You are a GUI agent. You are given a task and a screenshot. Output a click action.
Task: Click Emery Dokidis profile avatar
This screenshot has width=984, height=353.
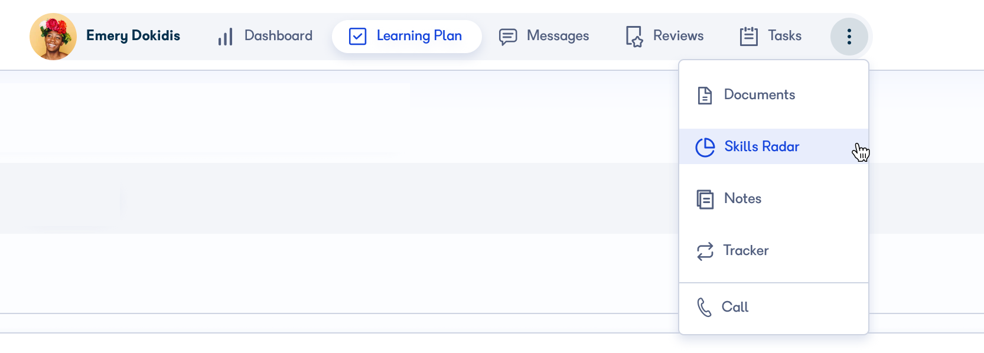[53, 37]
